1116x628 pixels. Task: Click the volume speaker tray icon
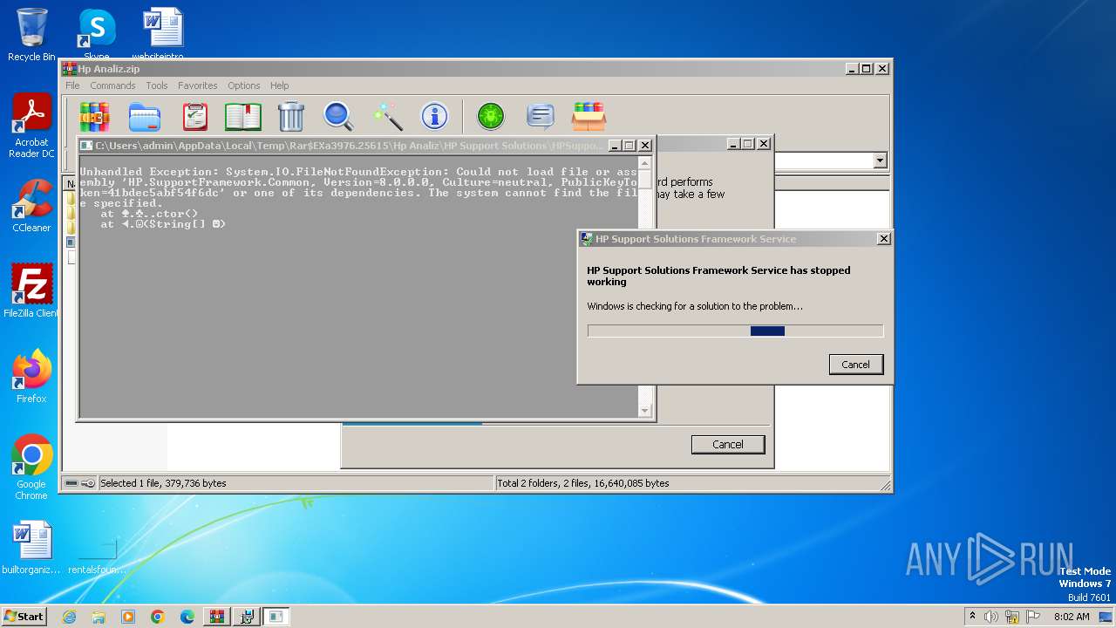991,617
